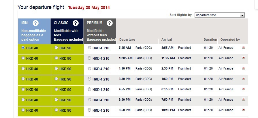Expand details icon for the 3:30 PM flight
Screen dimensions: 258x118
244,79
